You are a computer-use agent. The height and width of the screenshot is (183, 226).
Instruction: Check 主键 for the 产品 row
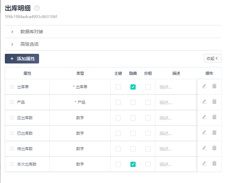tap(118, 102)
